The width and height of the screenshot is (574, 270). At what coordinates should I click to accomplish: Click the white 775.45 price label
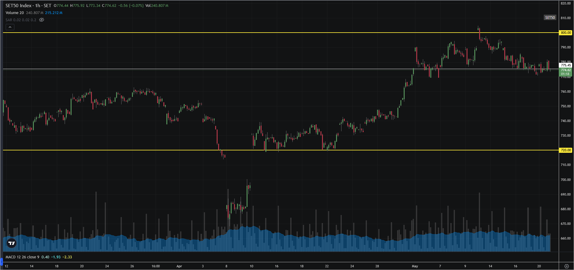[x=566, y=65]
